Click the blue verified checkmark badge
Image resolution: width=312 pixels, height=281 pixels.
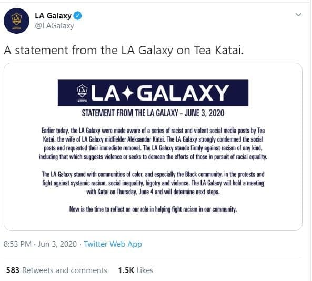(x=77, y=16)
